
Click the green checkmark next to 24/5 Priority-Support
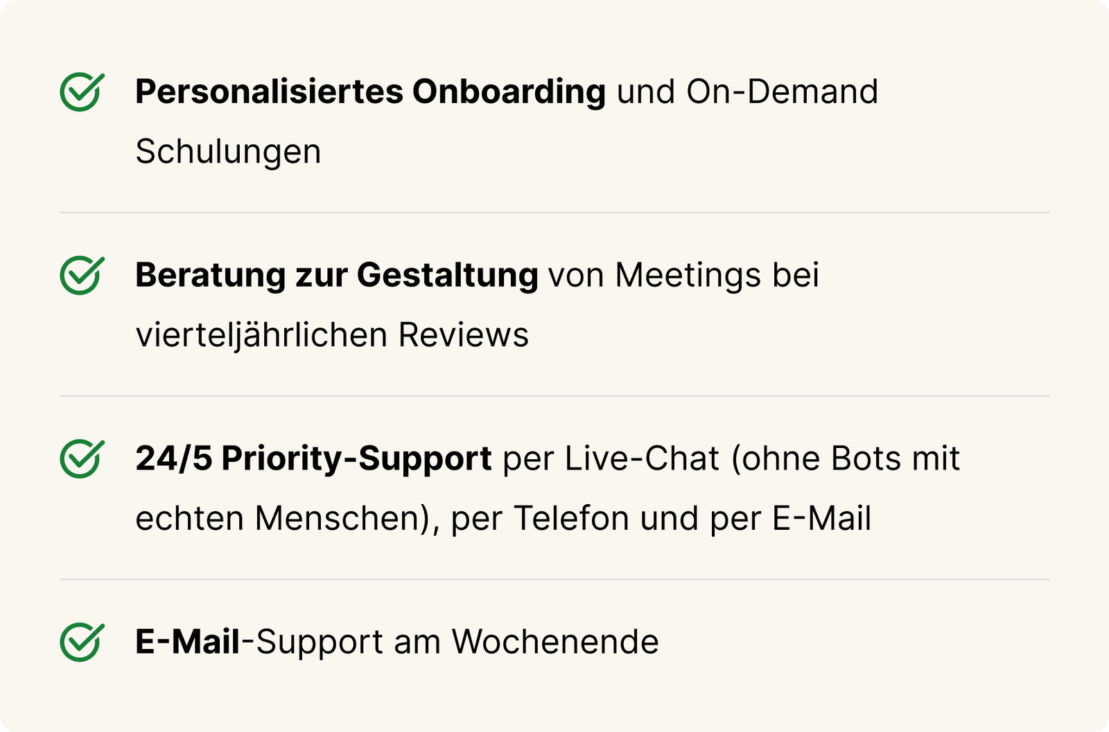(82, 459)
